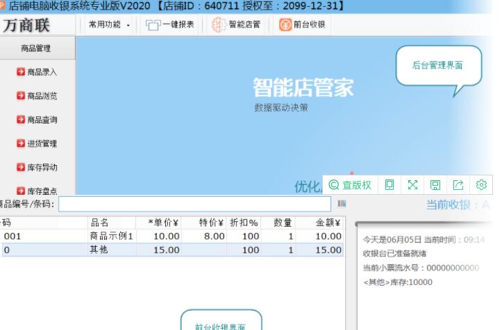Launch 智能店管 smart store manager

[x=236, y=25]
